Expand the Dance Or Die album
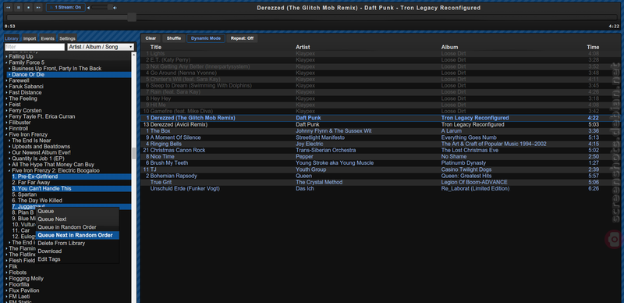This screenshot has width=624, height=303. click(9, 74)
